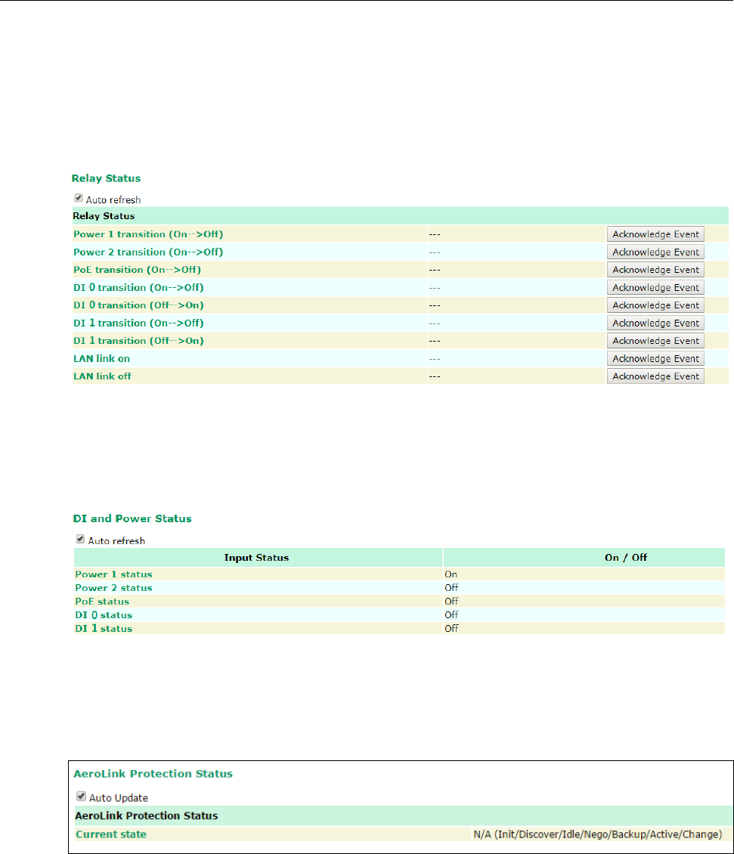This screenshot has height=854, width=734.
Task: Acknowledge Event for DI 1 transition (On-->Off)
Action: point(655,323)
